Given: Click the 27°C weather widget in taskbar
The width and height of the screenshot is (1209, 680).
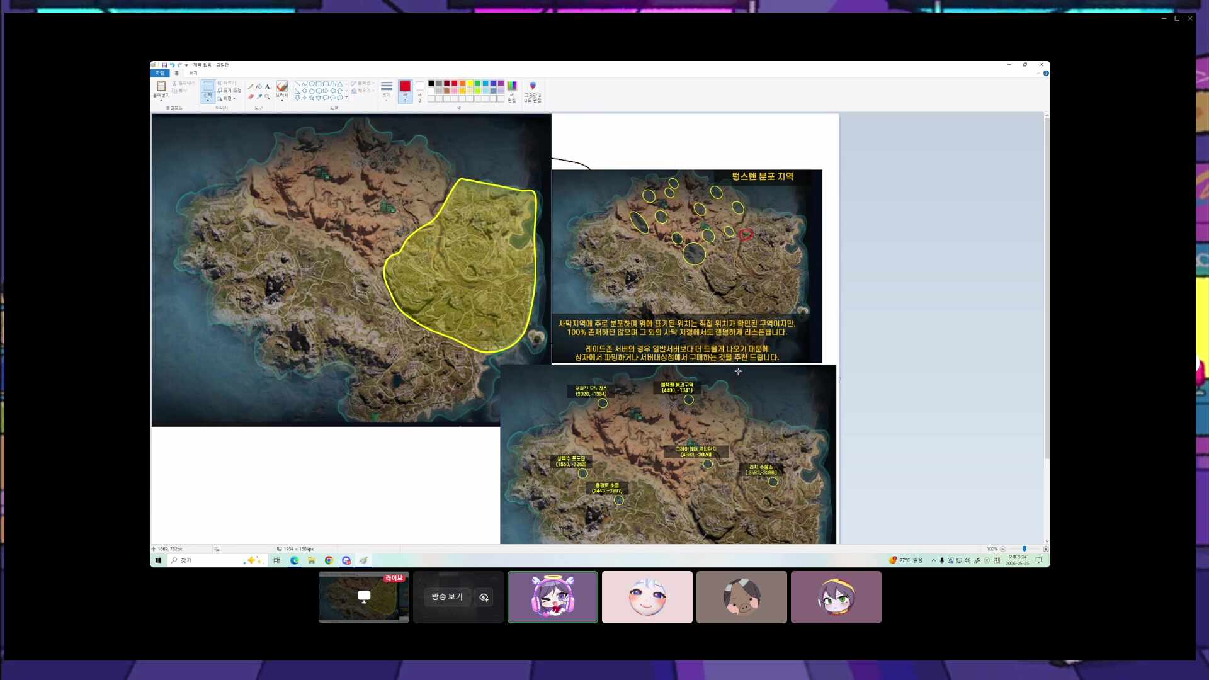Looking at the screenshot, I should 906,560.
